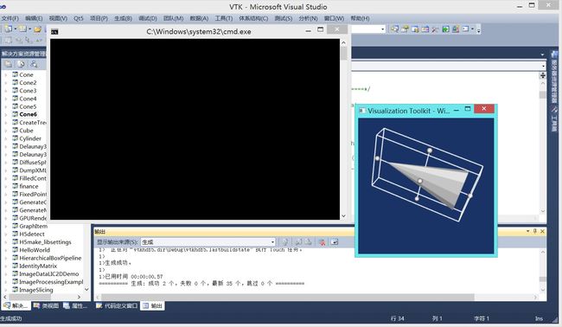Image resolution: width=562 pixels, height=327 pixels.
Task: Click the fourth icon right of toolbar combo box
Action: click(x=425, y=29)
